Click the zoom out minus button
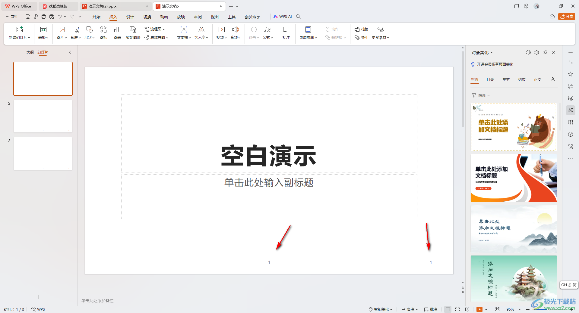The image size is (579, 313). 528,309
